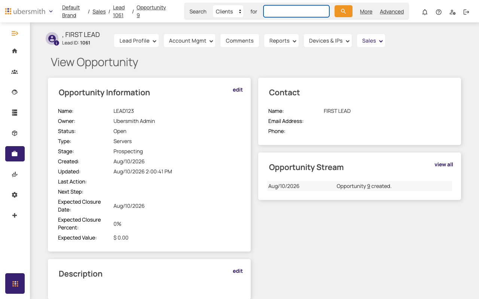Open the user settings icon in header
Screen dimensions: 479x299
coord(452,12)
